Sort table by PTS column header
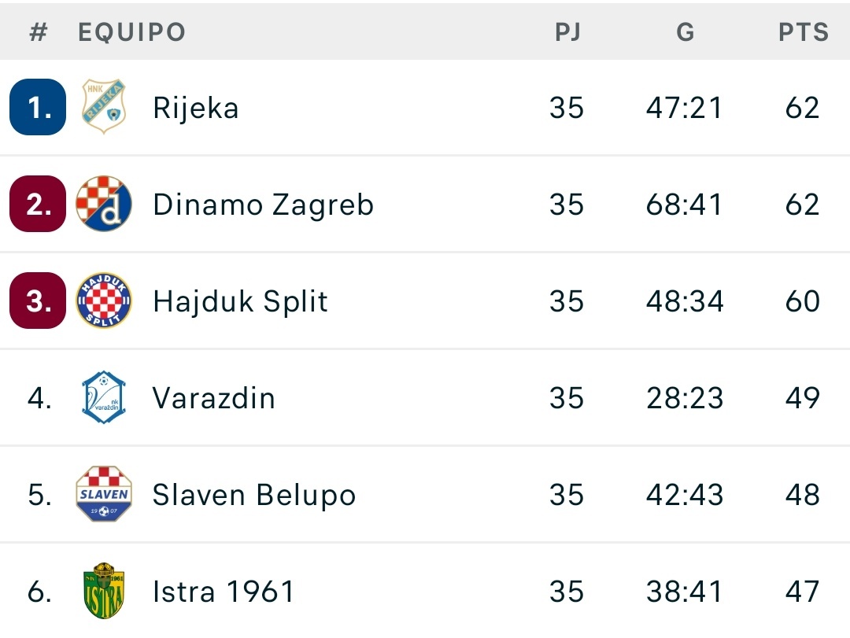The image size is (850, 638). coord(804,32)
